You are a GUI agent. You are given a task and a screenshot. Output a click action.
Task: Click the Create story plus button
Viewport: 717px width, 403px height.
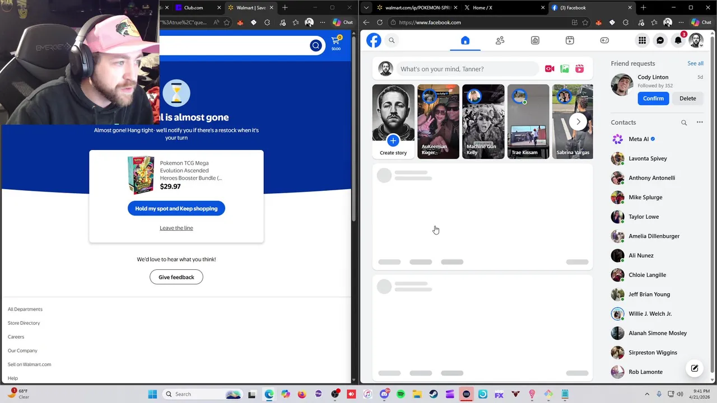click(393, 140)
